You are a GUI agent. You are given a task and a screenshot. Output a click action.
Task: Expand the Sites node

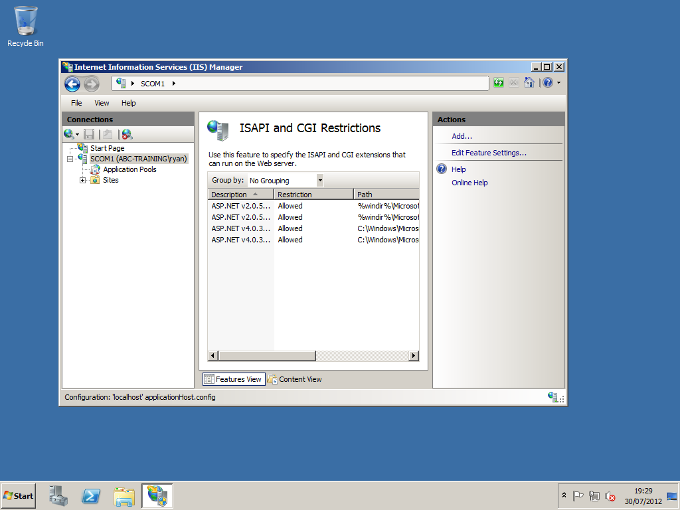82,181
